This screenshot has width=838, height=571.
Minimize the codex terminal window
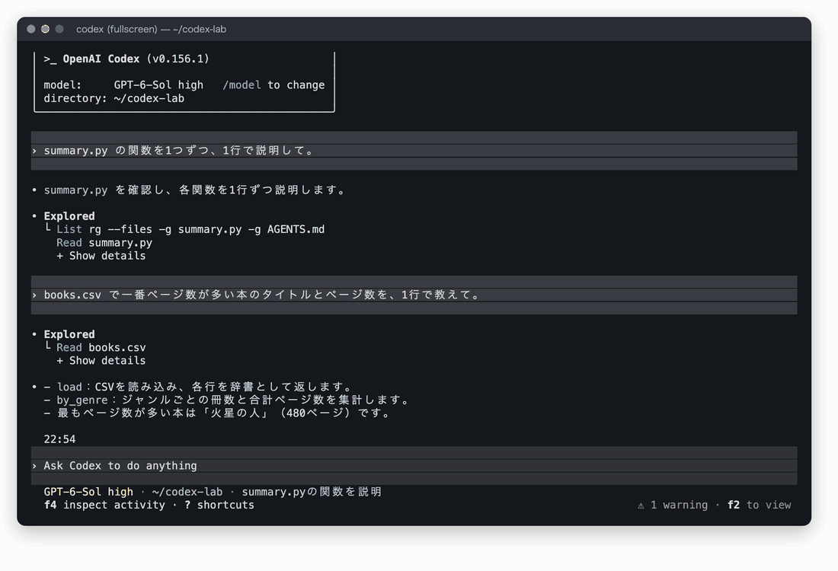(46, 30)
